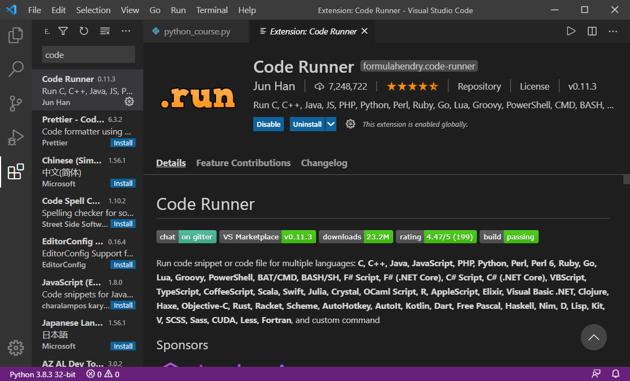Open editor more actions ellipsis
This screenshot has height=381, width=630.
[612, 31]
